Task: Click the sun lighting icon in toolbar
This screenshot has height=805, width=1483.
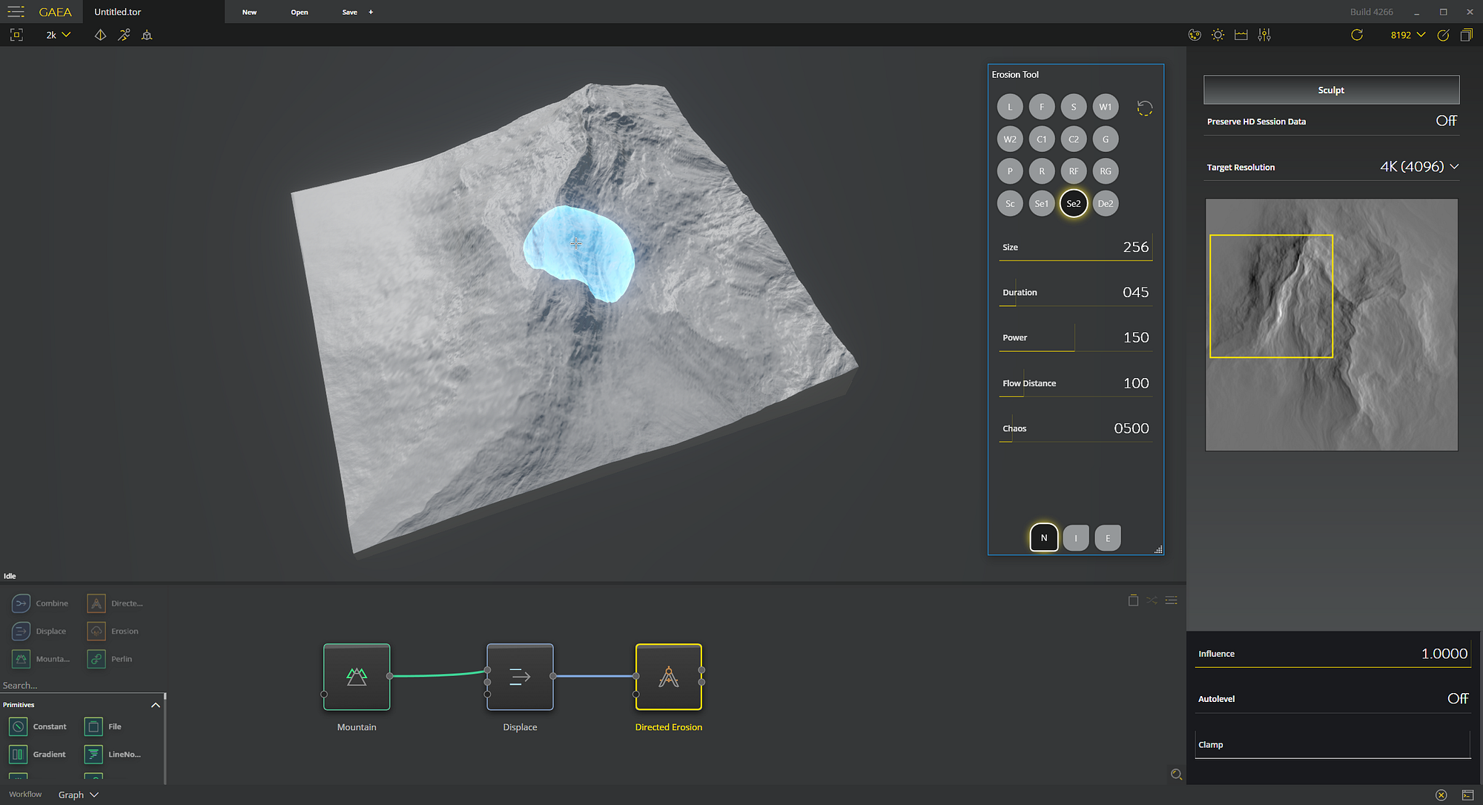Action: tap(1218, 35)
